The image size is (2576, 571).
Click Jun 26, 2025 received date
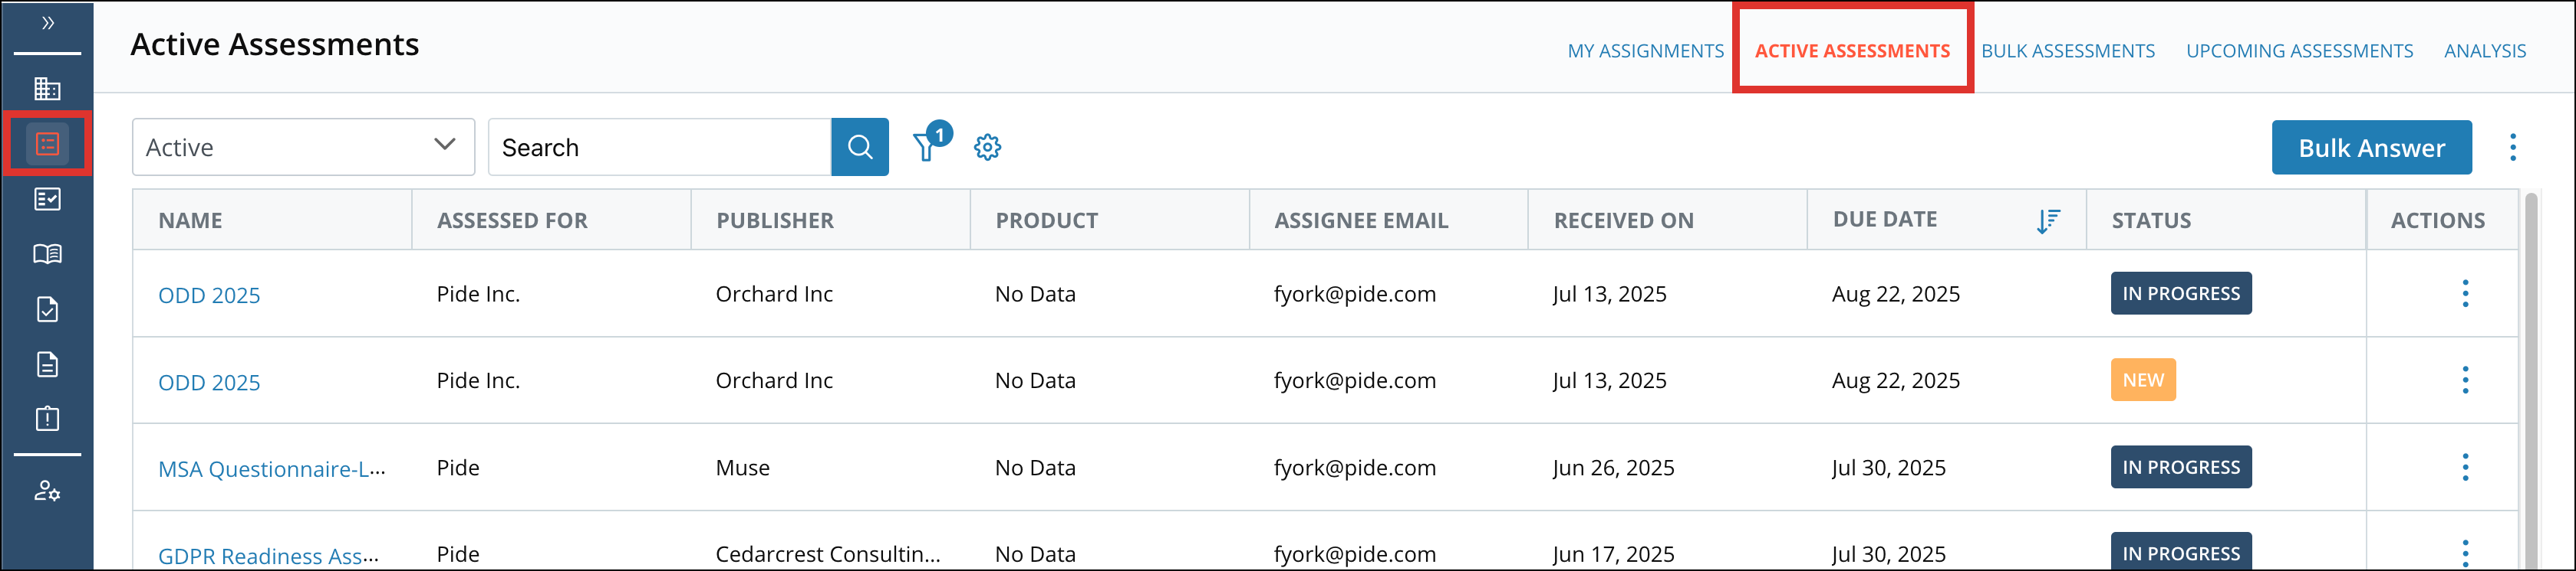[1613, 467]
